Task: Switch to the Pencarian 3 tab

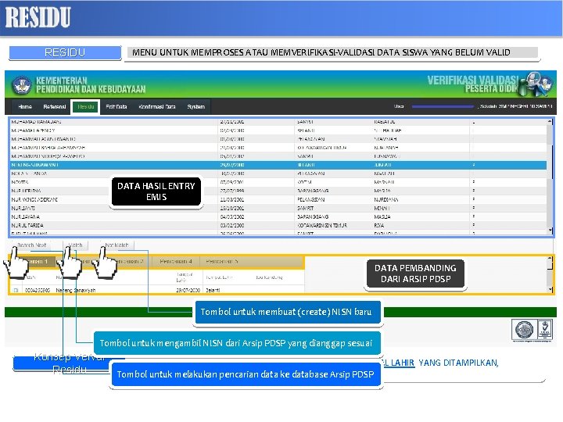Action: (131, 262)
